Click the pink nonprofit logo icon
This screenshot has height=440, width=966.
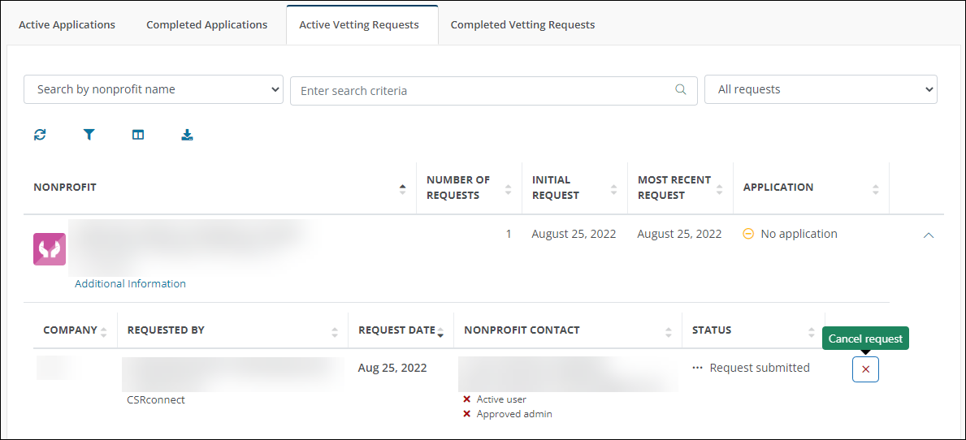coord(50,249)
